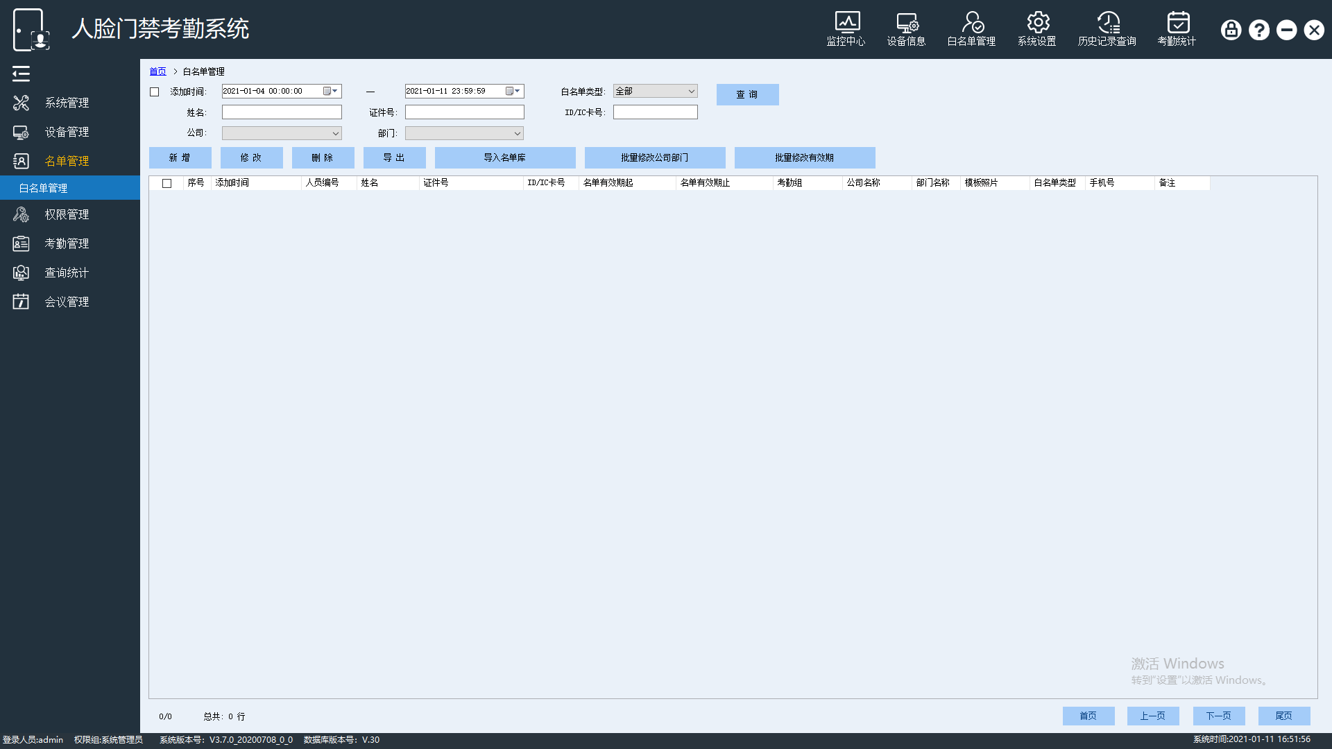
Task: Focus the 证件号 input field
Action: [464, 112]
